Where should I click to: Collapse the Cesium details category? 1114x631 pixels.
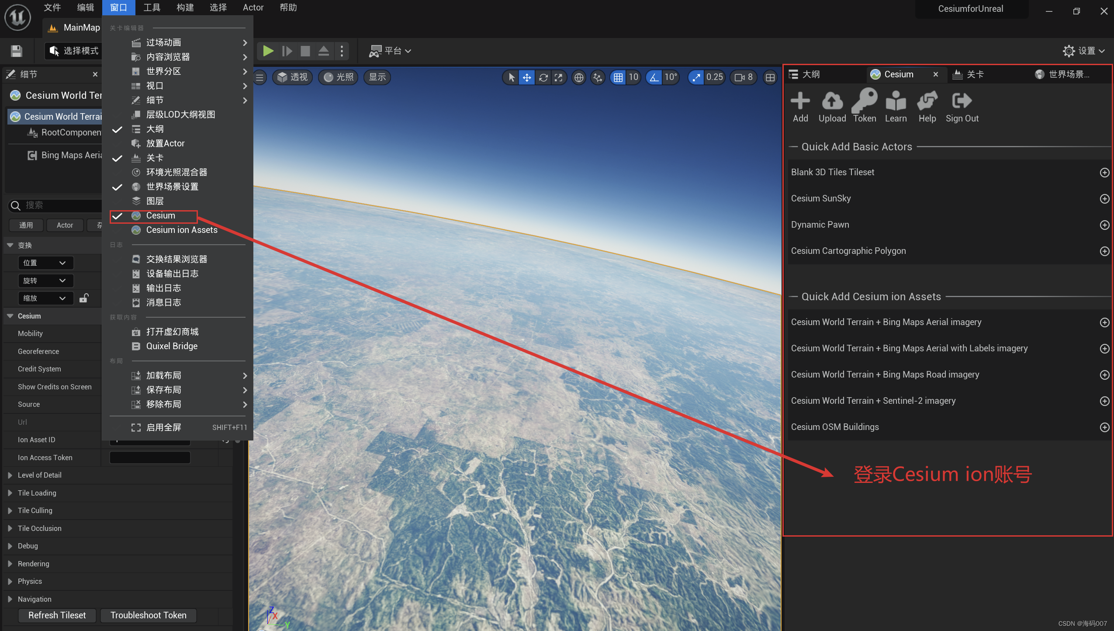coord(10,316)
